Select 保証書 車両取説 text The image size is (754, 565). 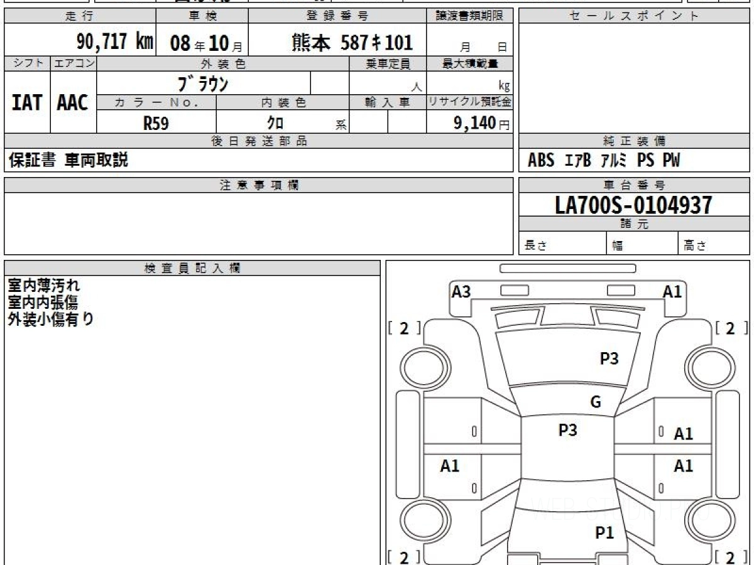[x=68, y=161]
